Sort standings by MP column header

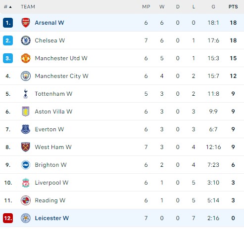[x=146, y=7]
